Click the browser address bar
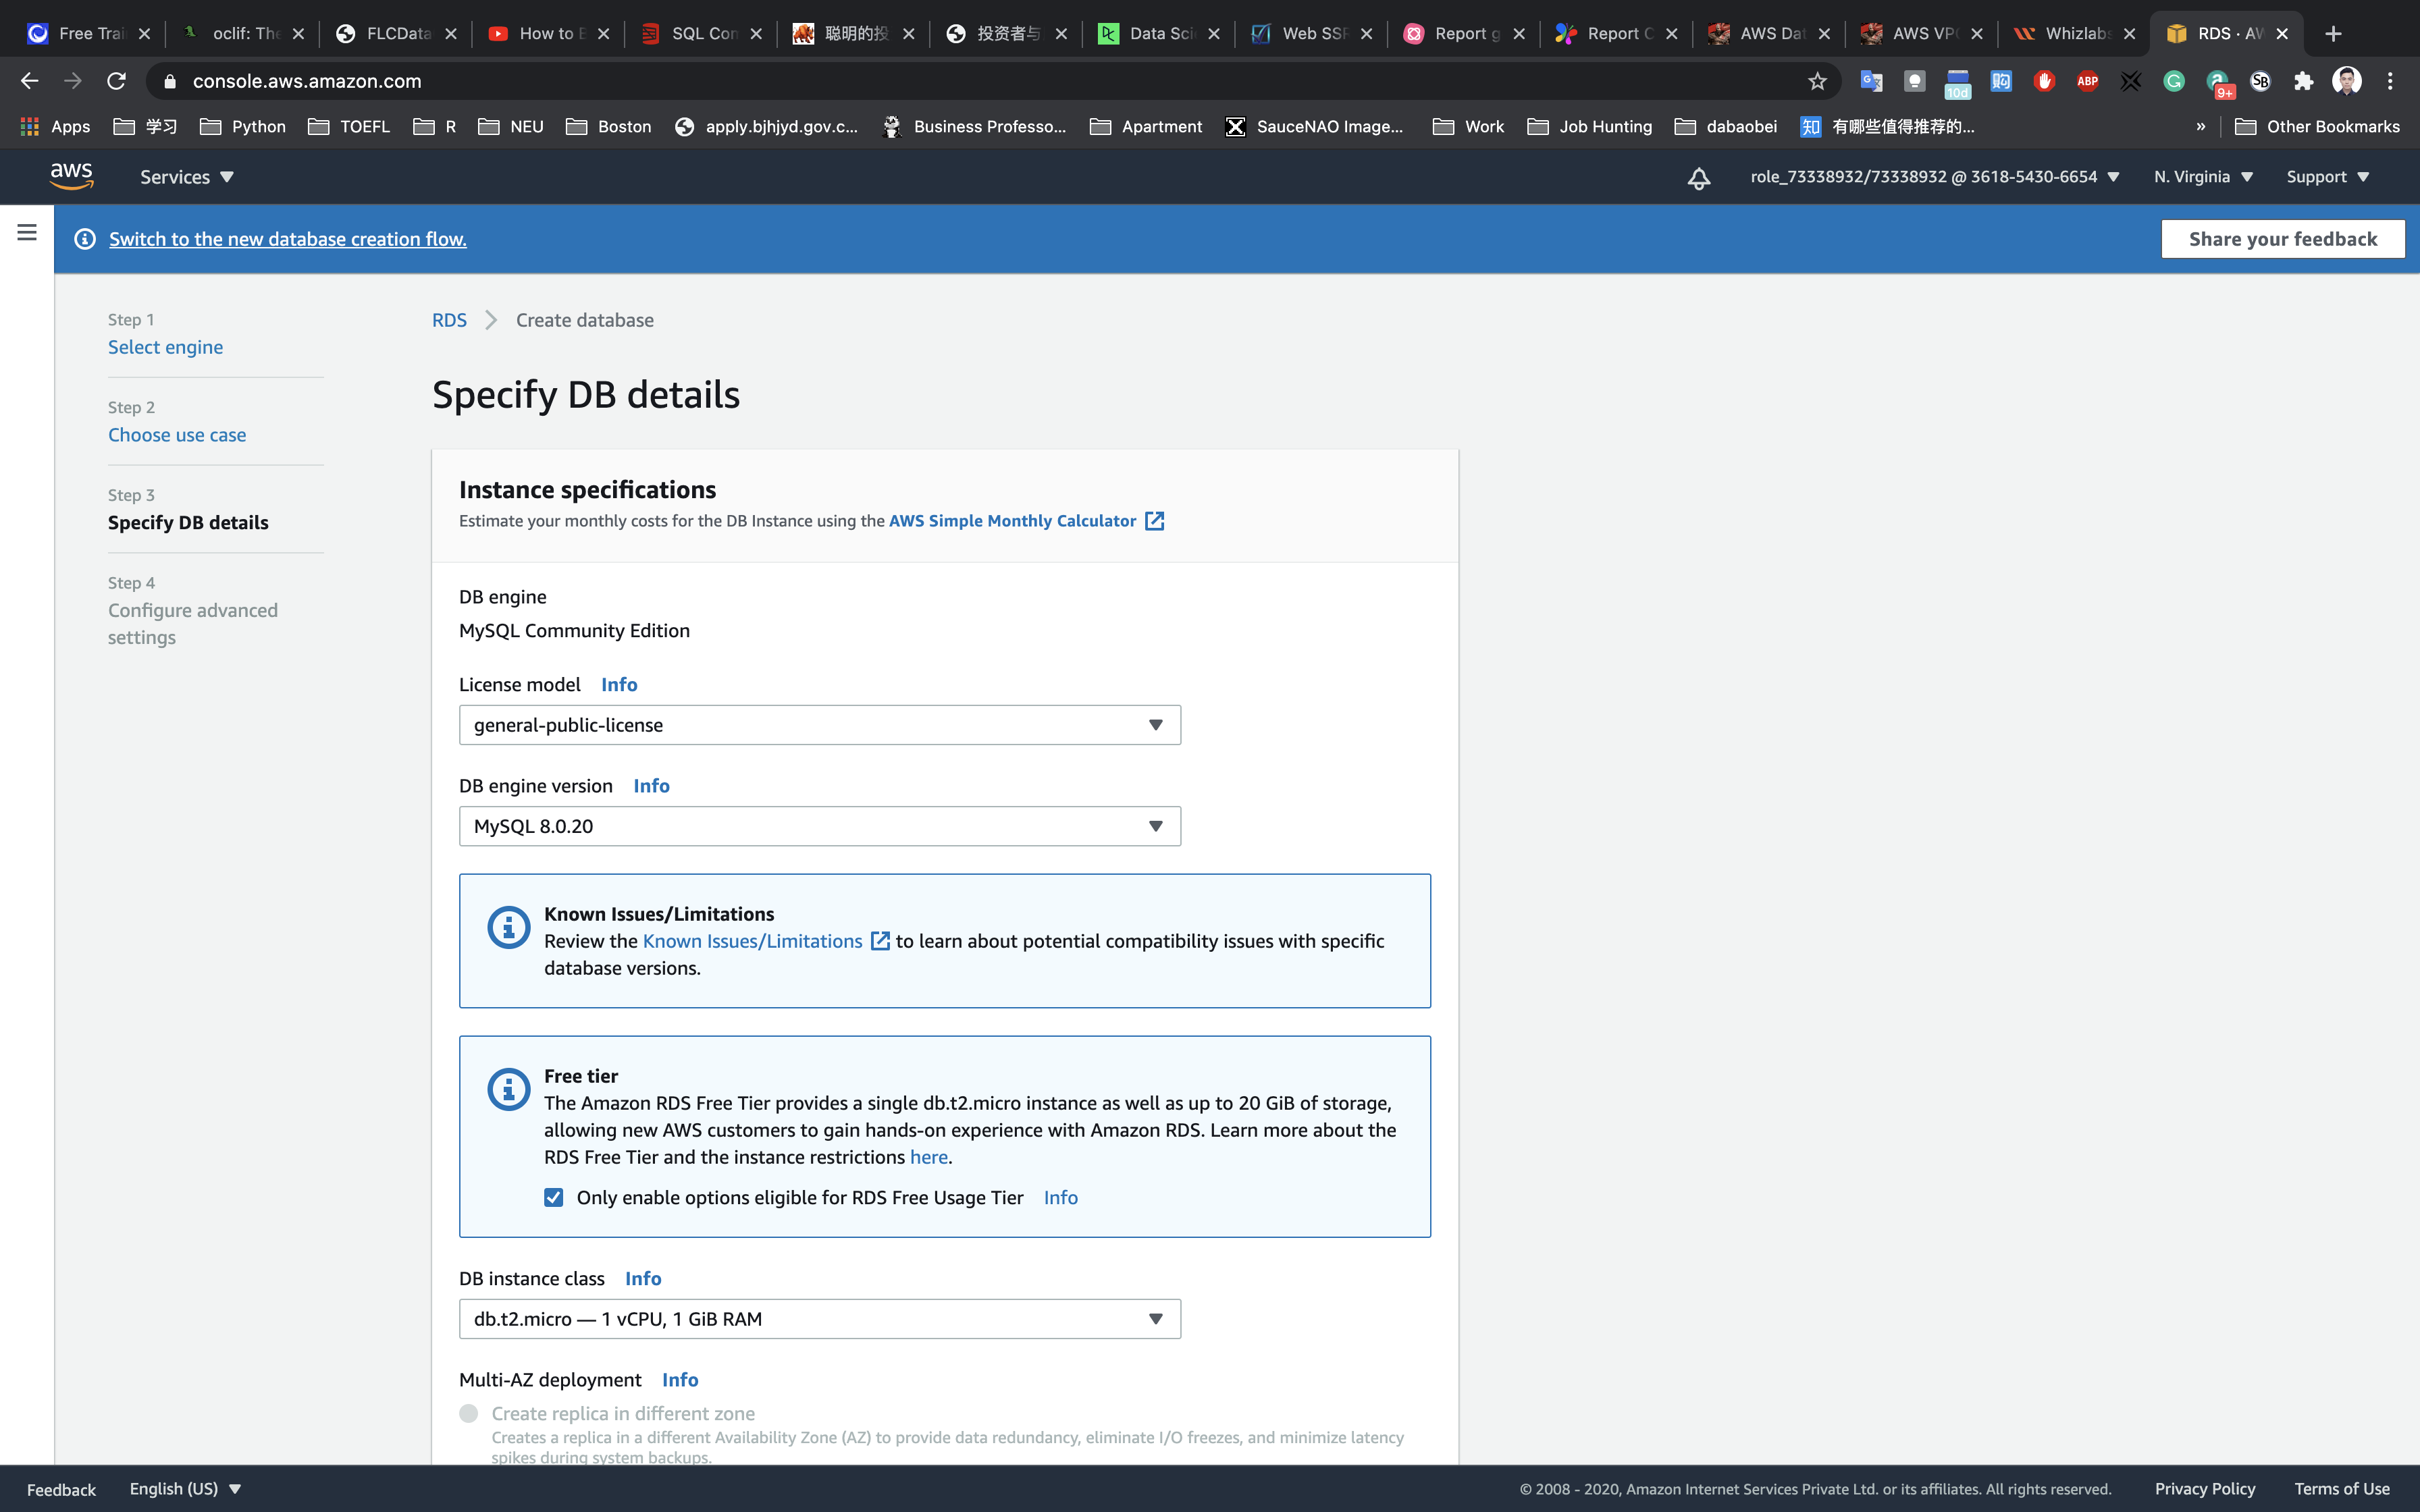 [x=900, y=81]
